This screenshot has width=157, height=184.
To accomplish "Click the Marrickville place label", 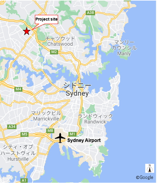I will [46, 119].
